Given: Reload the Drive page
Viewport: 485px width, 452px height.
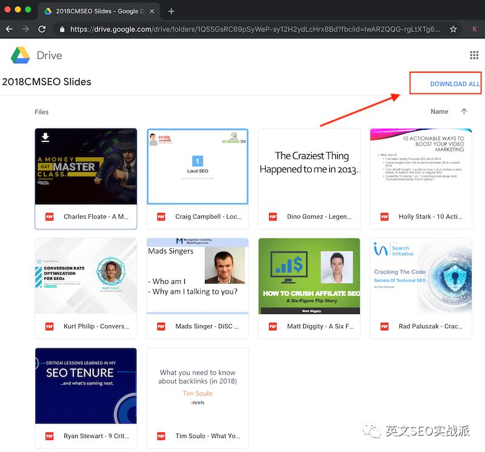Looking at the screenshot, I should pos(42,29).
